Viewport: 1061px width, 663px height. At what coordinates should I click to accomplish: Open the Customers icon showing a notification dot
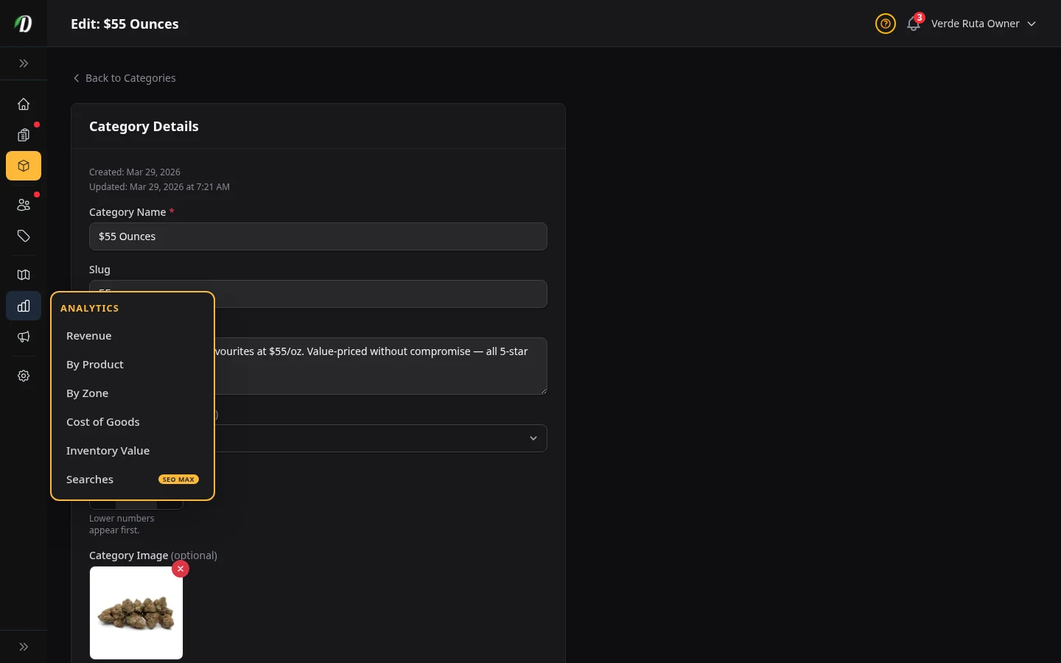click(x=24, y=205)
